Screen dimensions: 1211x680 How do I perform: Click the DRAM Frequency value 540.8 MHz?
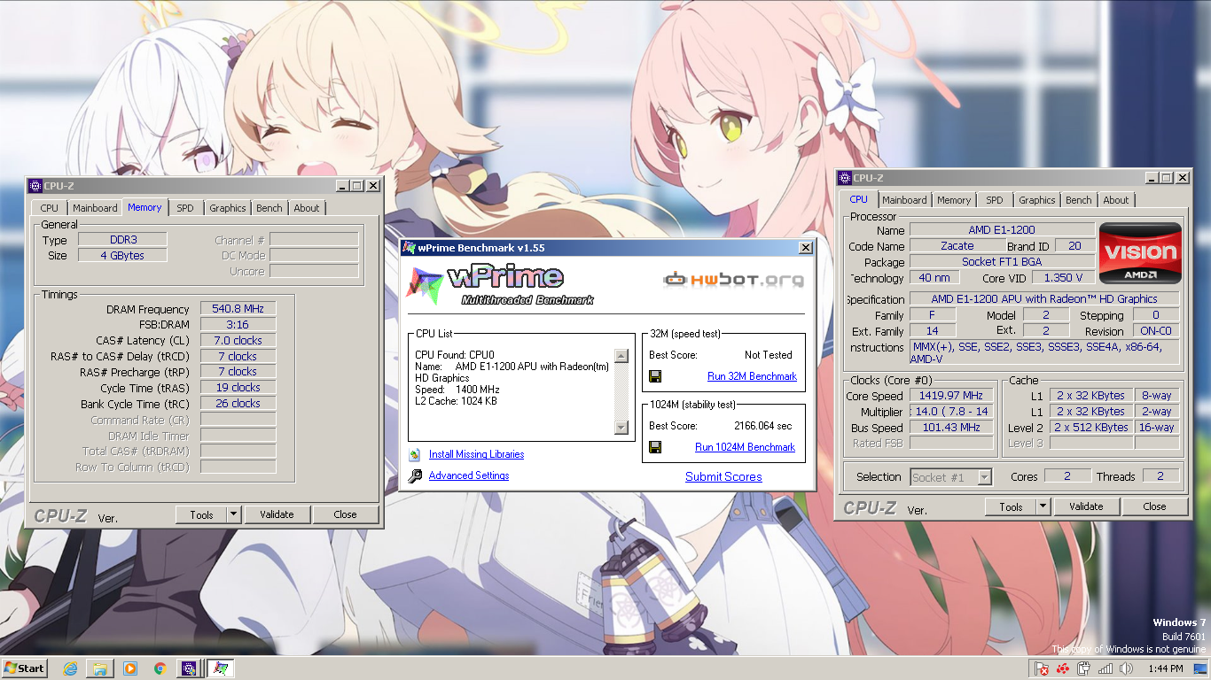point(238,309)
